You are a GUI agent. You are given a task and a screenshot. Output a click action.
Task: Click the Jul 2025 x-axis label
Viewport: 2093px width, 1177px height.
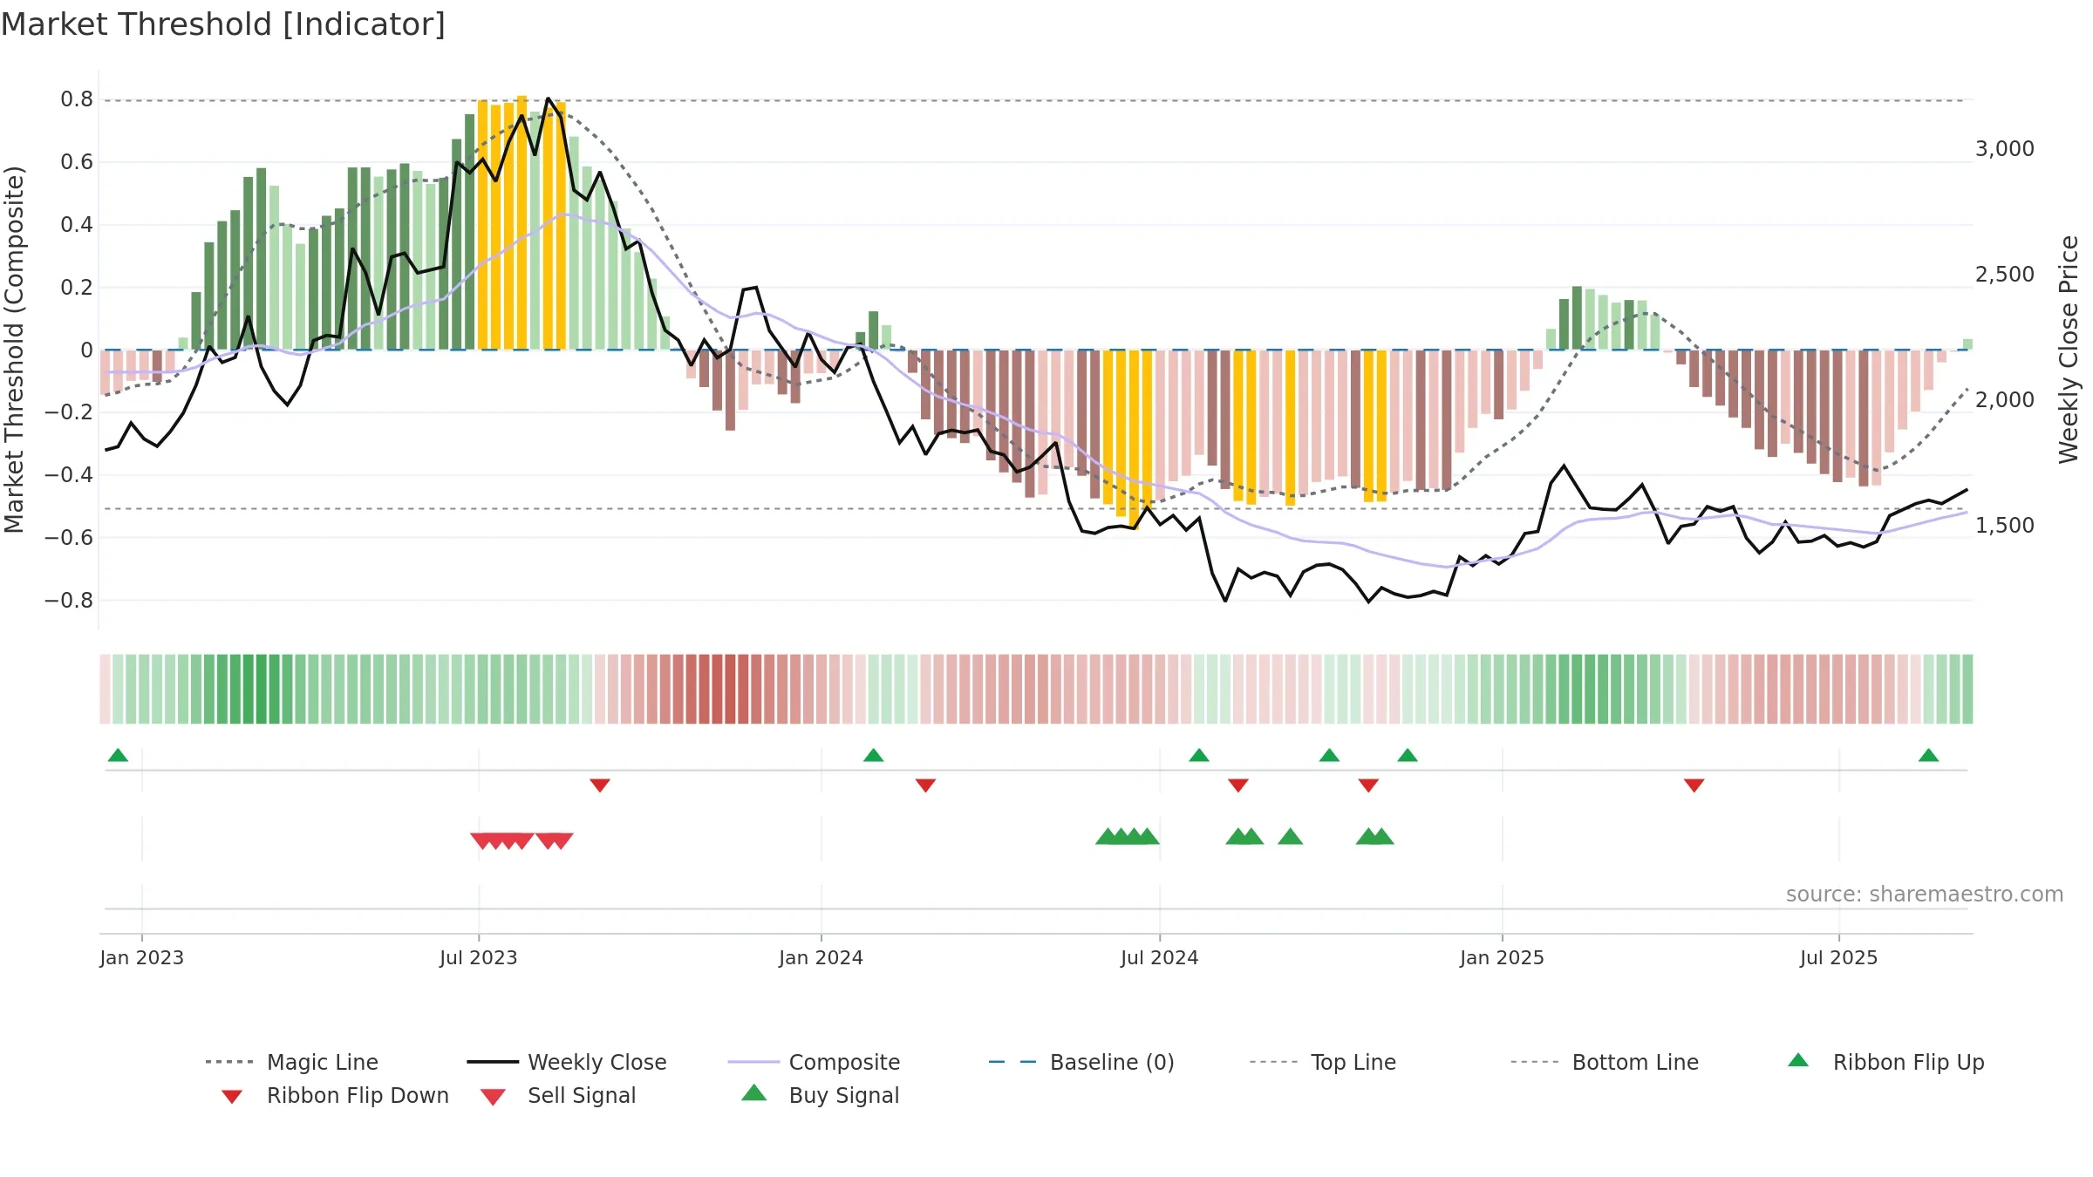pos(1838,957)
